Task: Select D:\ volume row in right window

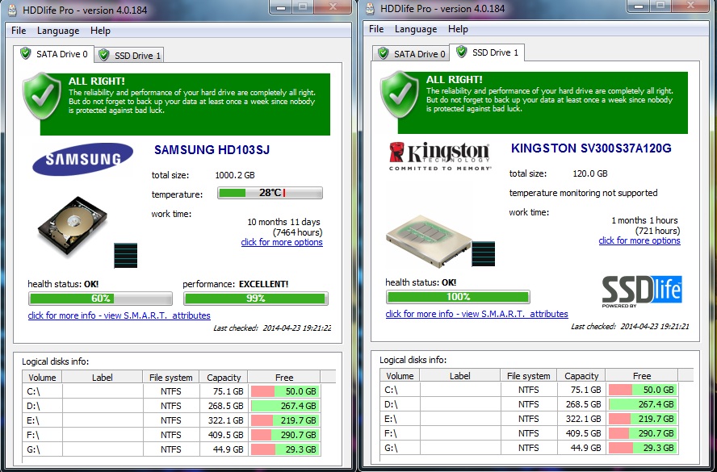Action: click(529, 405)
